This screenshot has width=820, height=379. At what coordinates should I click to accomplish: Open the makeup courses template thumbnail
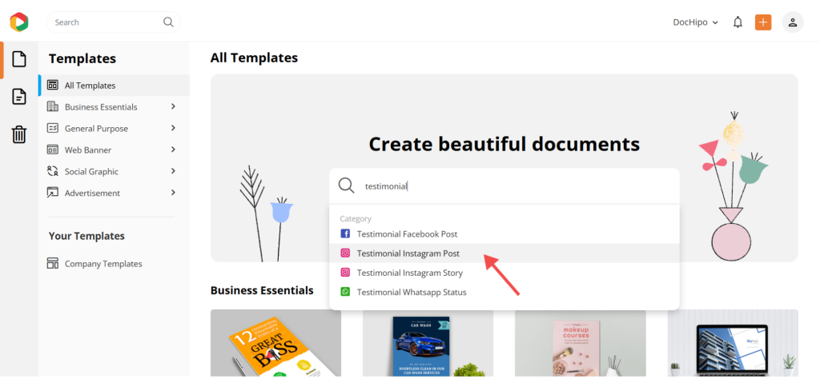pyautogui.click(x=580, y=343)
